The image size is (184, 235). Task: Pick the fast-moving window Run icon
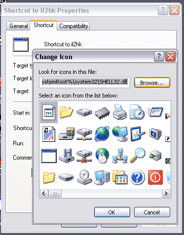(155, 112)
